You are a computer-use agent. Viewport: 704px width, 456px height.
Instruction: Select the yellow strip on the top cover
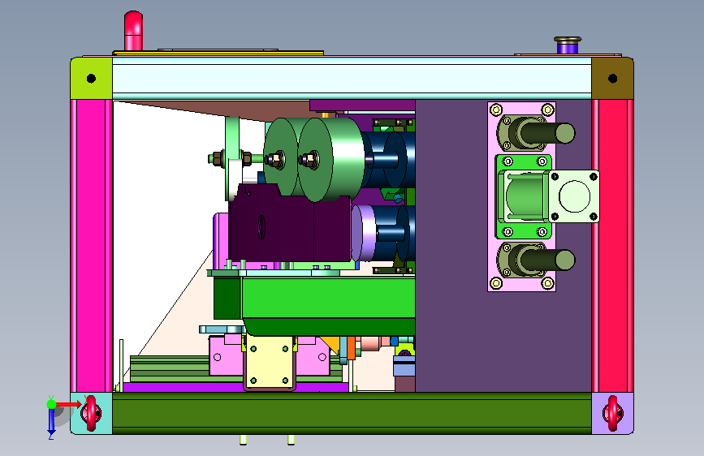(218, 53)
